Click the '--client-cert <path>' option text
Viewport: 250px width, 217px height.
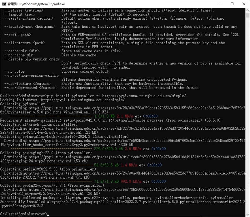pos(25,43)
